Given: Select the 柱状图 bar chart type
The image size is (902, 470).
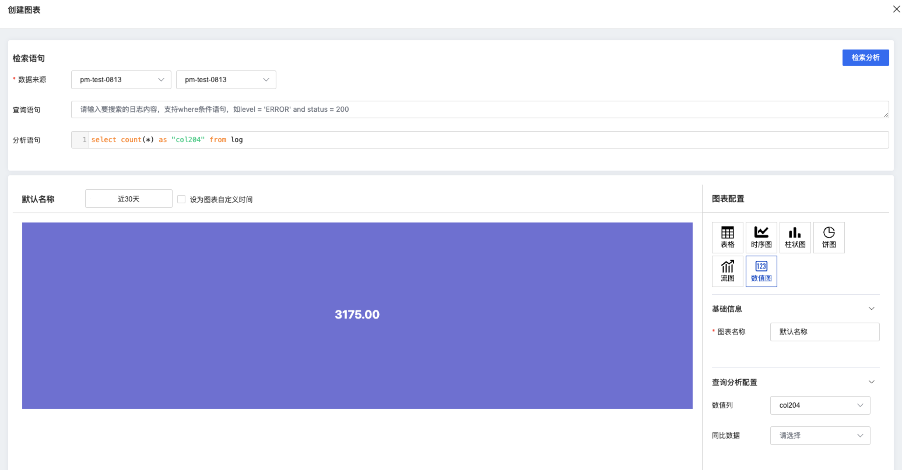Looking at the screenshot, I should point(795,238).
